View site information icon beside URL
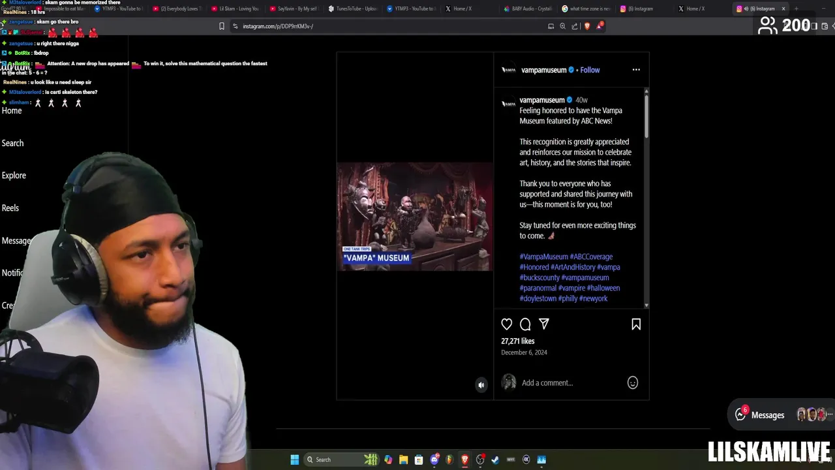 tap(235, 26)
